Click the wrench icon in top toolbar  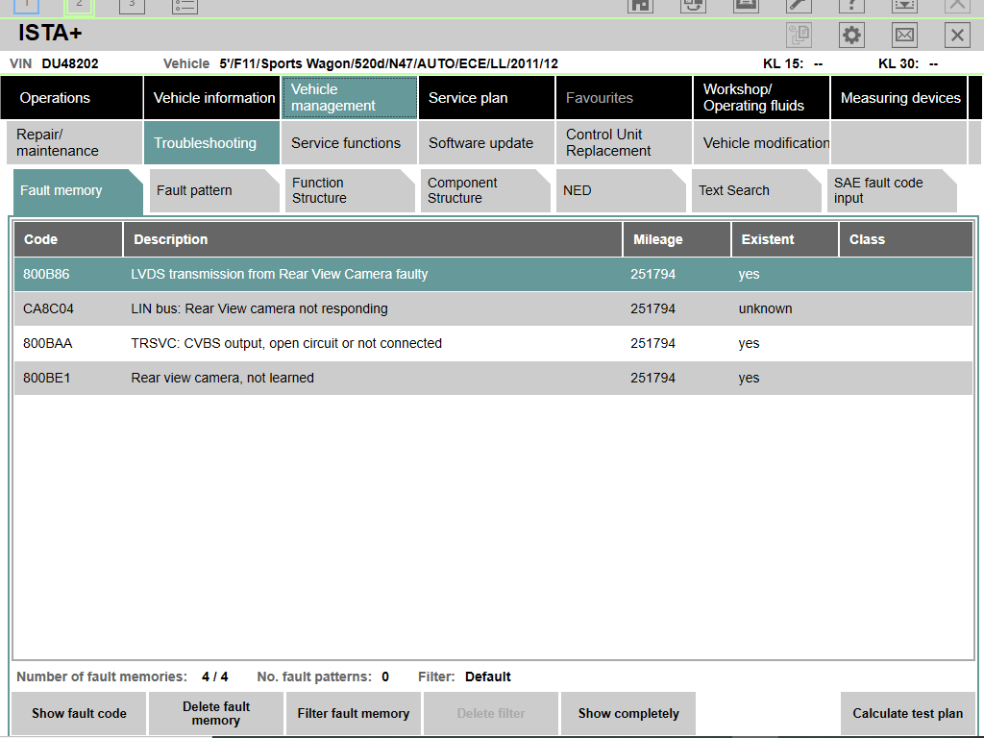click(x=799, y=6)
